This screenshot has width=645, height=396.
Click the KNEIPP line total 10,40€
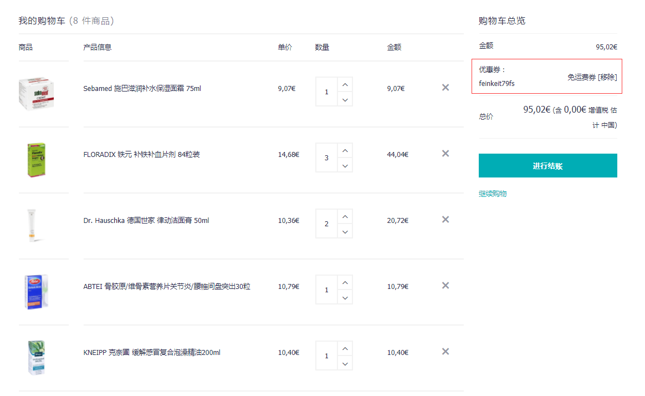click(398, 352)
